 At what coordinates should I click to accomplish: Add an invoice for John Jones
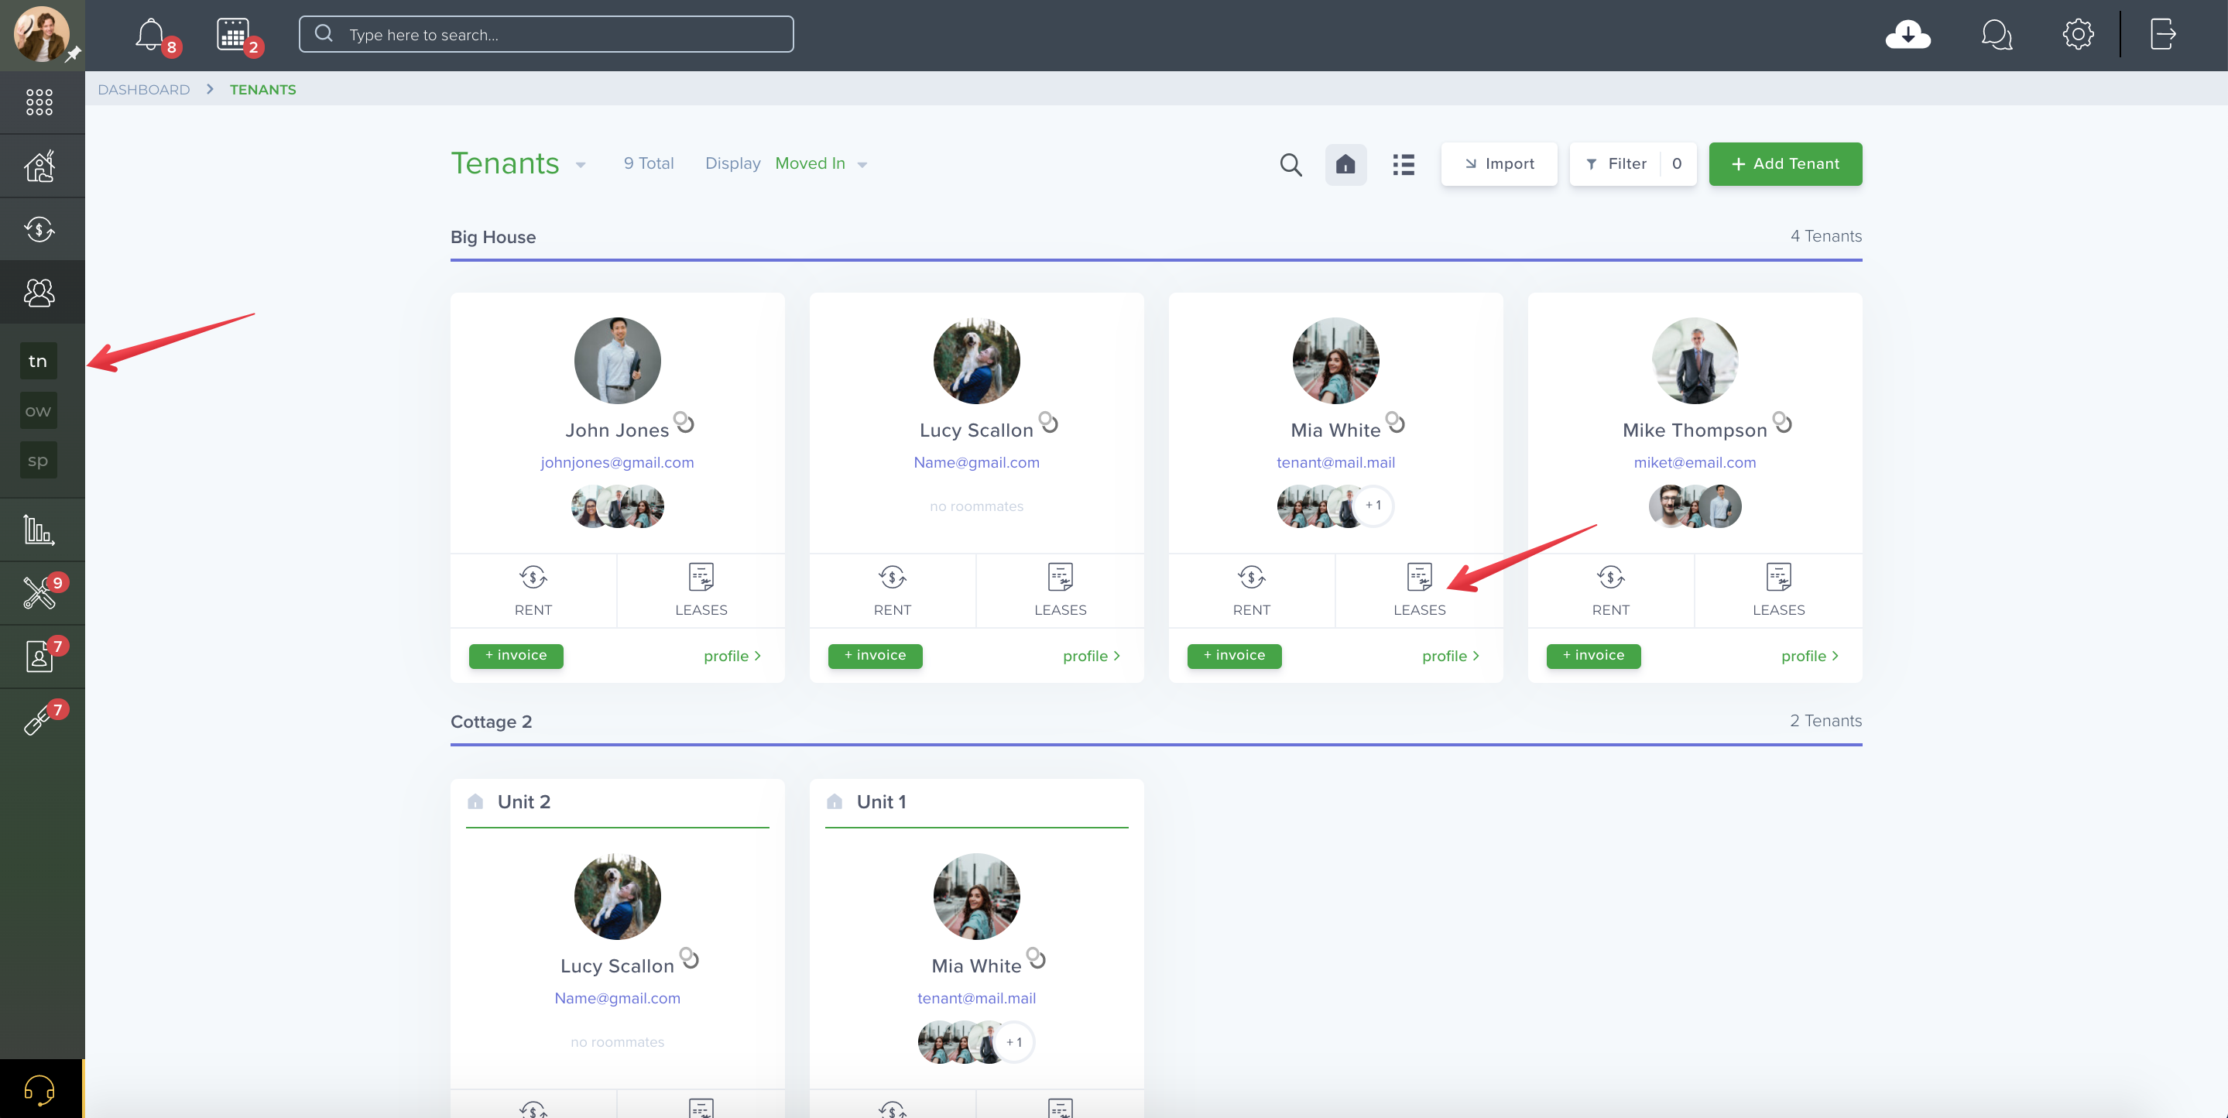point(516,656)
